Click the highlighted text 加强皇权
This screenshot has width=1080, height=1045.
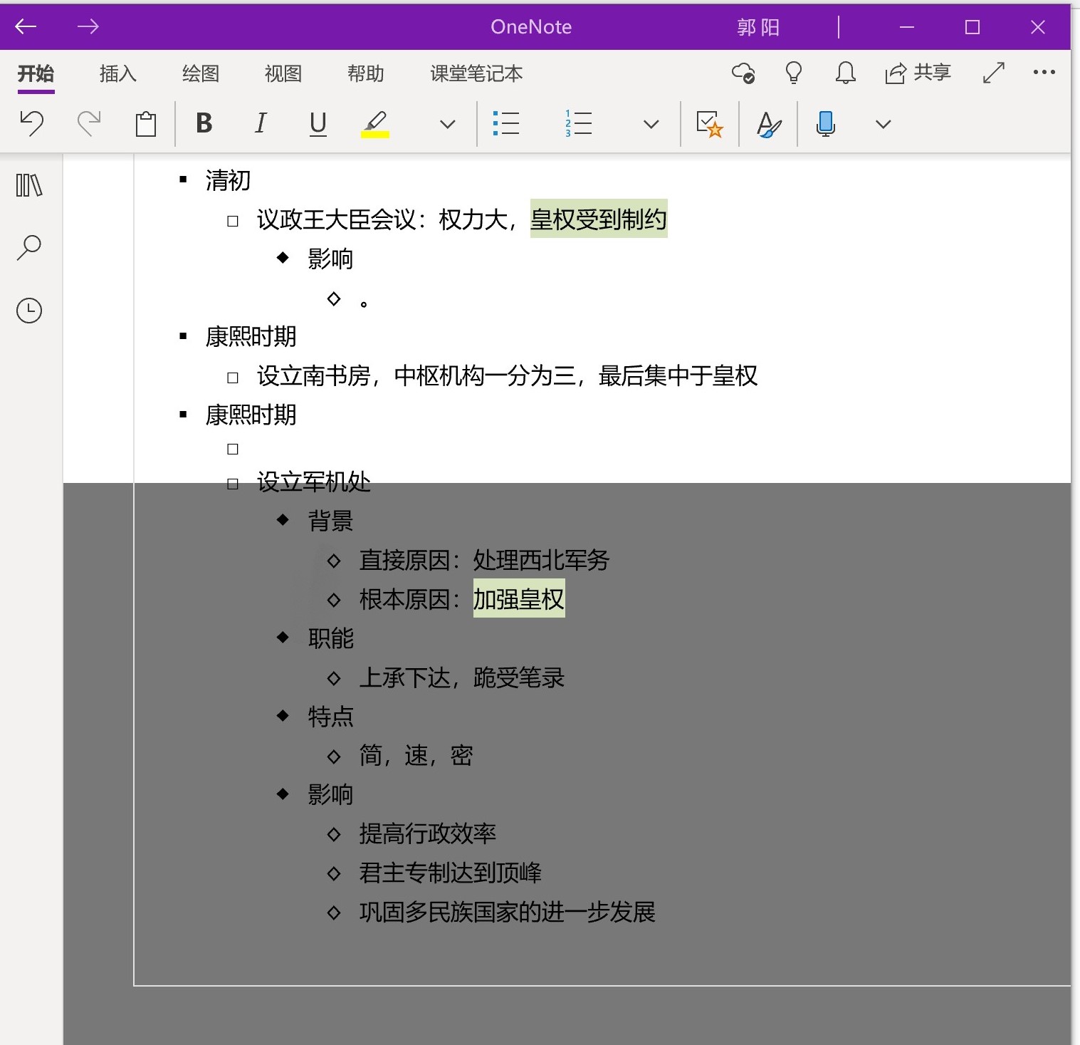click(519, 598)
